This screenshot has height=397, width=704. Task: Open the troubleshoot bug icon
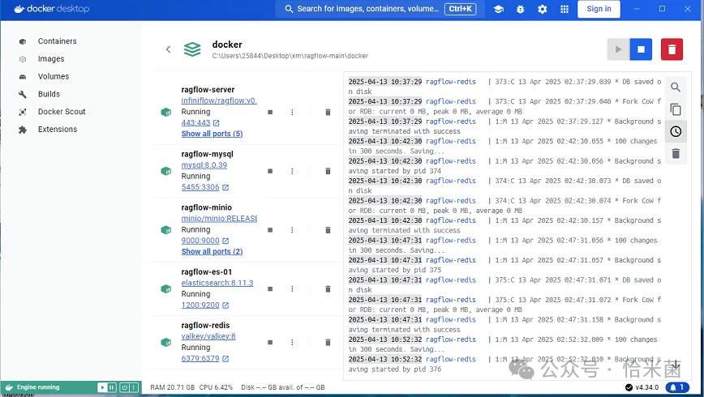tap(521, 9)
